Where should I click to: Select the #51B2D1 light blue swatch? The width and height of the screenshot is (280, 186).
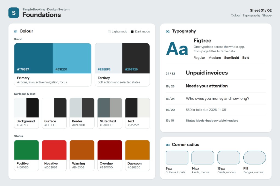tap(72, 58)
